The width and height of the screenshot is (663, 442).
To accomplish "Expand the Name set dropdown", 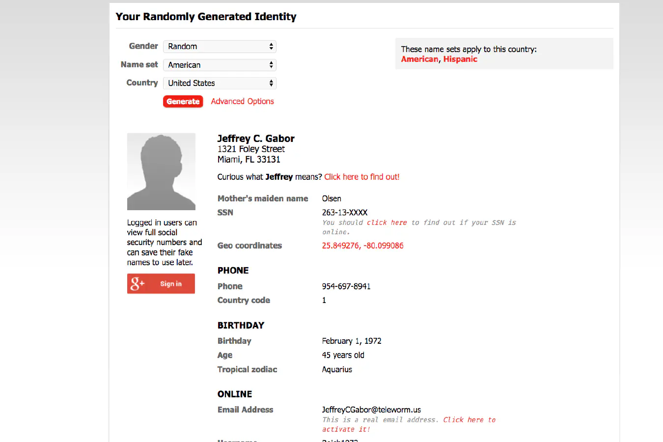I will (220, 65).
